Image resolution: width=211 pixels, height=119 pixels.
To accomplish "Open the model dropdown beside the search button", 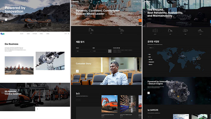I will [100, 51].
